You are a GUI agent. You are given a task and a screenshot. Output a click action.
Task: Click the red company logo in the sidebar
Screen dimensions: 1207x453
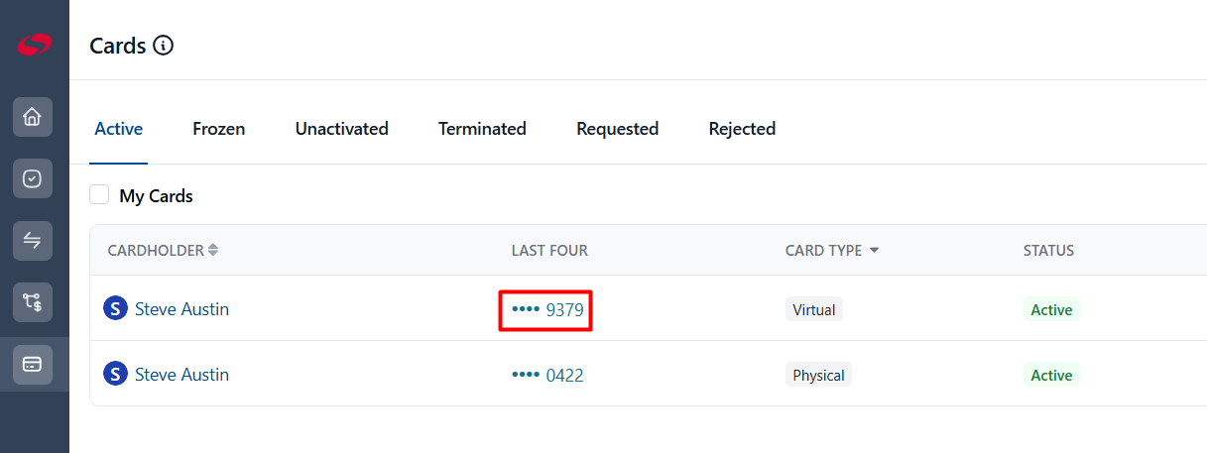point(34,45)
